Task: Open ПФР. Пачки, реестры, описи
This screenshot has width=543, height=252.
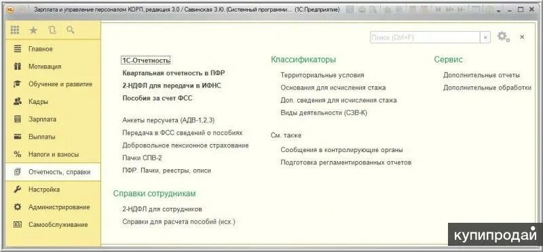Action: click(166, 170)
